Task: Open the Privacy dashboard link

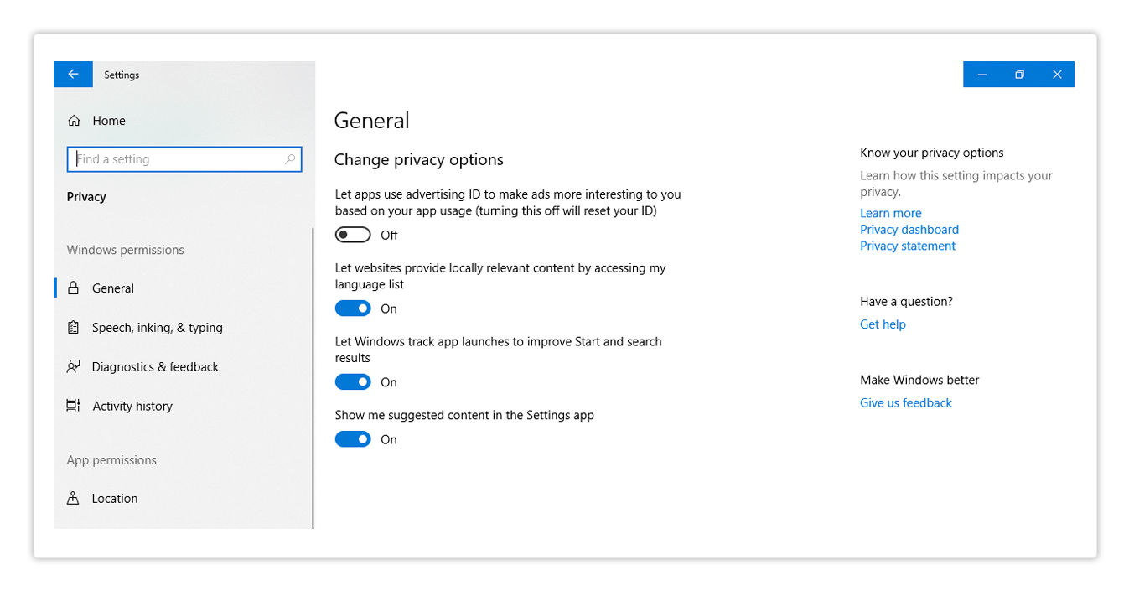Action: click(x=909, y=230)
